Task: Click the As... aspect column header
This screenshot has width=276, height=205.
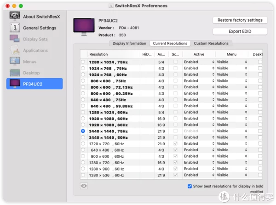Action: (x=161, y=54)
